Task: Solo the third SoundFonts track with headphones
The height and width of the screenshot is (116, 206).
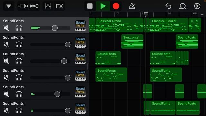Action: pyautogui.click(x=19, y=61)
